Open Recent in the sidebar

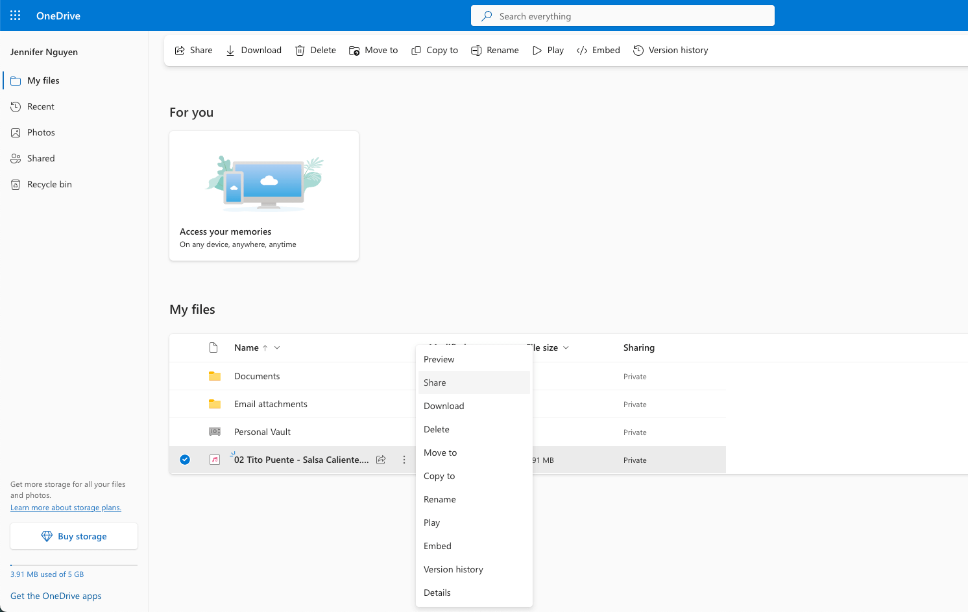[74, 106]
